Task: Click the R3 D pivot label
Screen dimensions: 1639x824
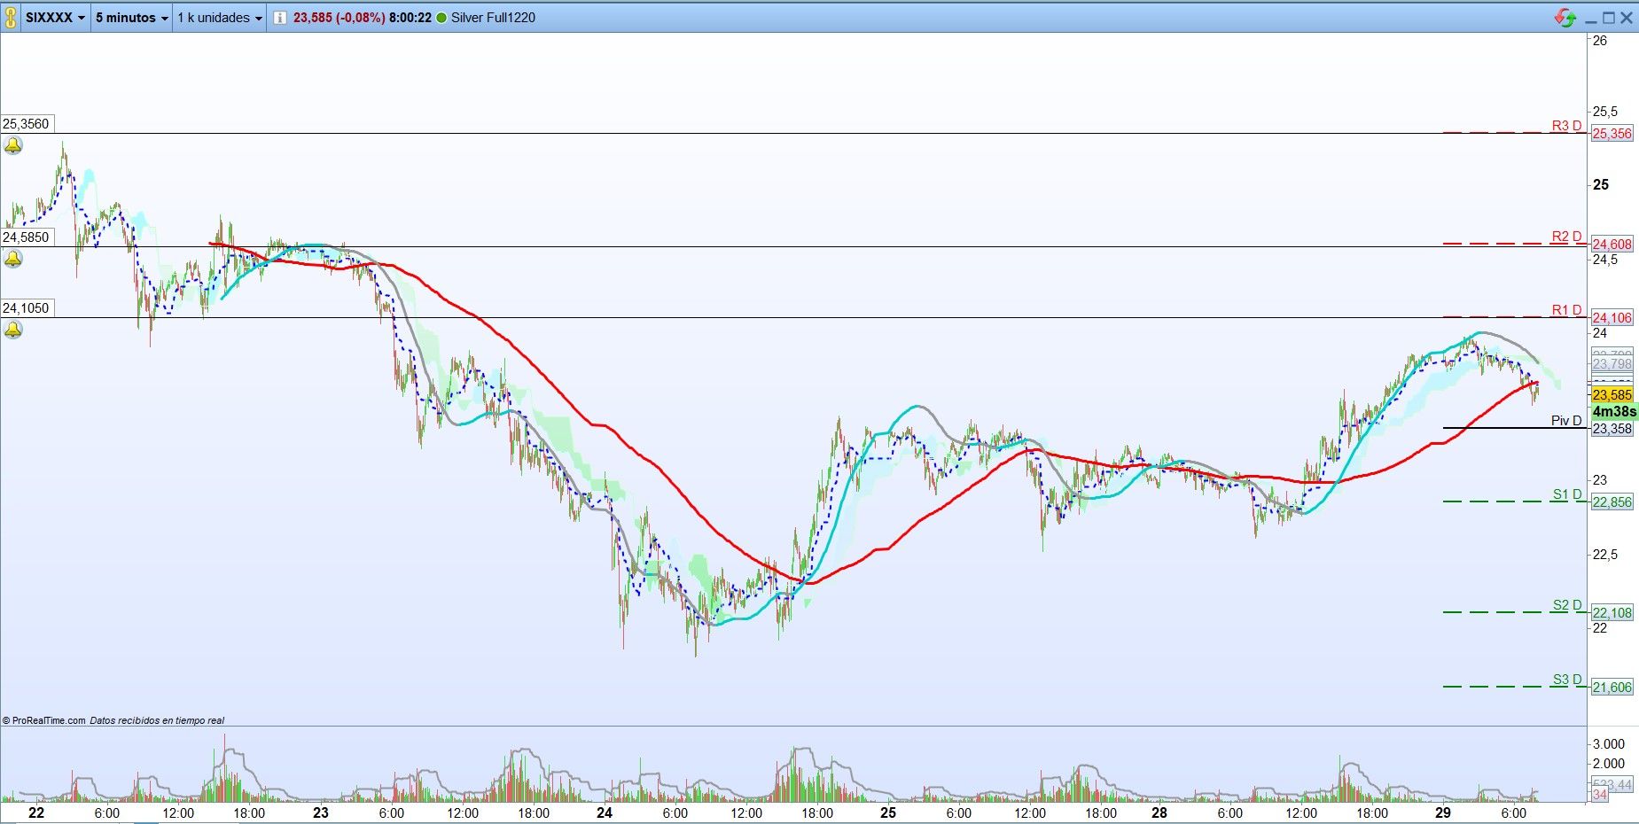Action: [x=1566, y=126]
